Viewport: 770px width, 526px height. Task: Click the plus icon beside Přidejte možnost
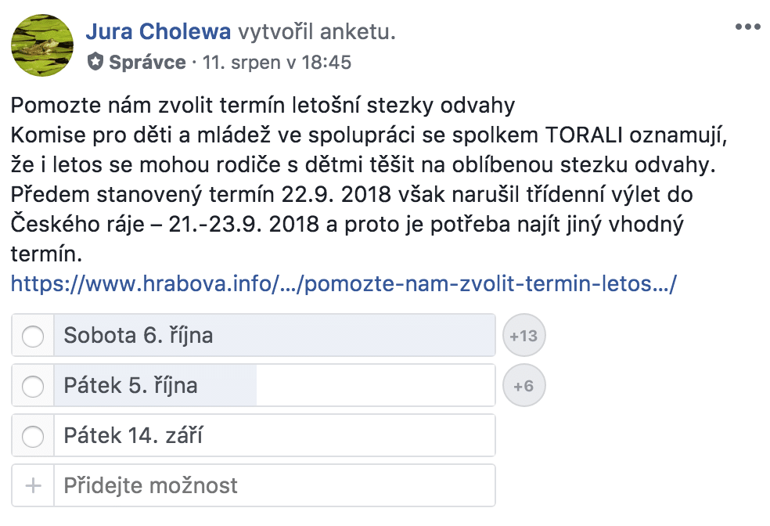[x=33, y=485]
